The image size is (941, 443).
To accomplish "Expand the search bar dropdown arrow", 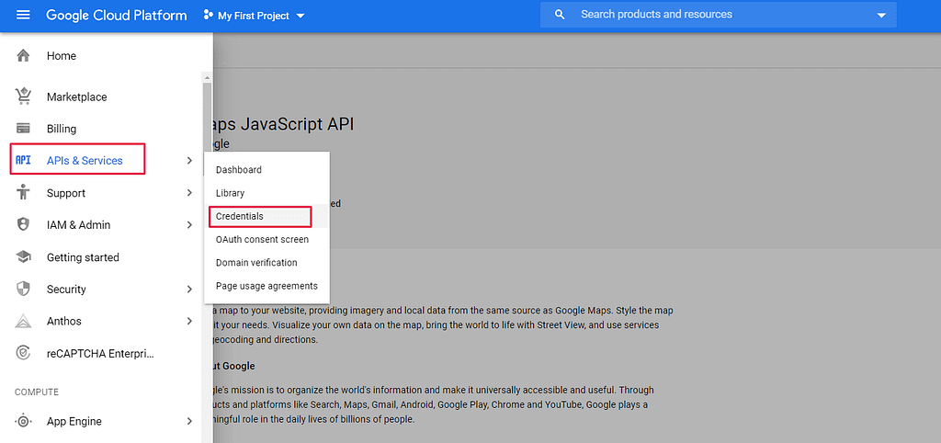I will point(882,16).
